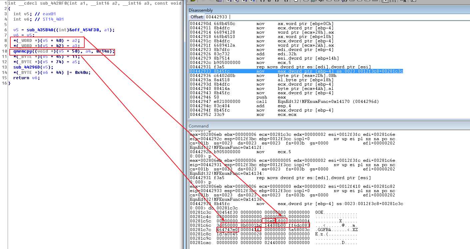Select disassembly line at address 0044290d
The height and width of the screenshot is (249, 470).
point(262,24)
